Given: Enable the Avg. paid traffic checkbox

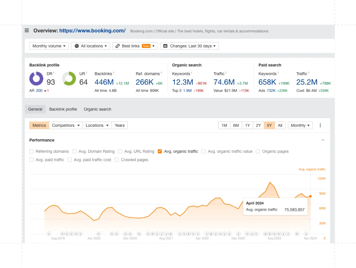Looking at the screenshot, I should (x=31, y=160).
